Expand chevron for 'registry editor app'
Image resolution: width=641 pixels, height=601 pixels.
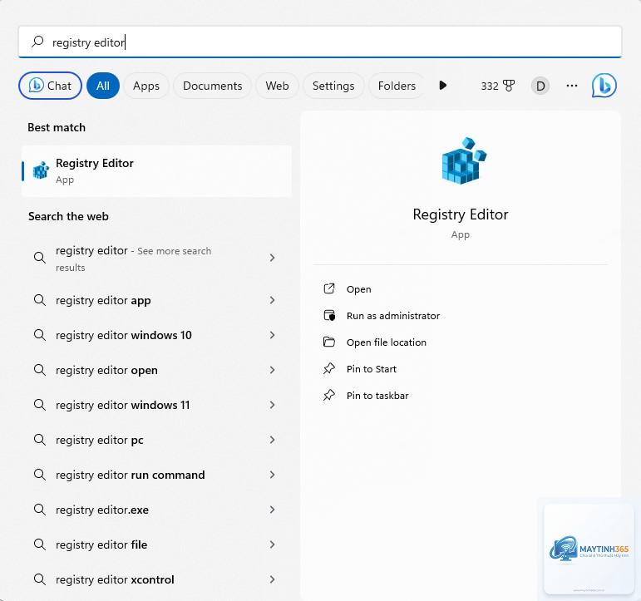pos(272,300)
